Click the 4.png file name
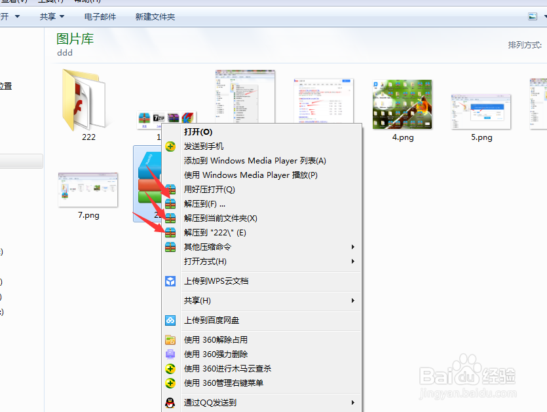The image size is (547, 412). tap(403, 137)
